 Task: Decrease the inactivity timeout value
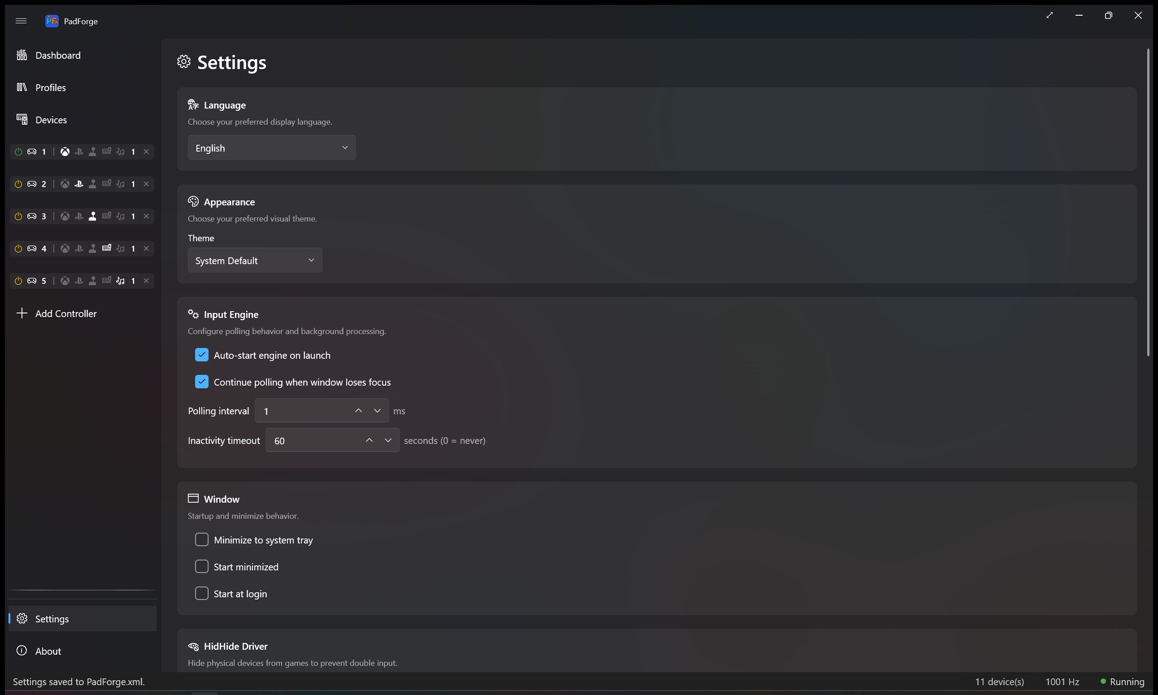coord(388,440)
